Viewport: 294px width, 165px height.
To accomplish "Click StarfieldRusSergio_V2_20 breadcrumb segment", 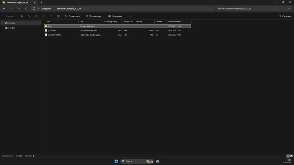I will [x=69, y=9].
